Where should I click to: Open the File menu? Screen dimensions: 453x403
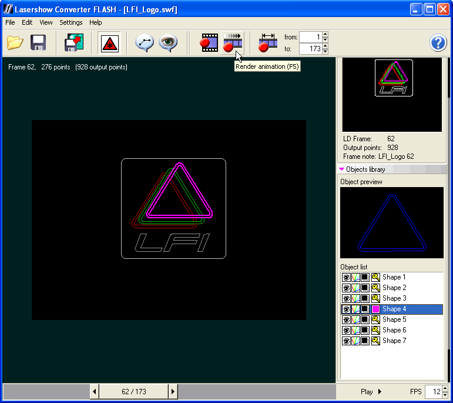[x=10, y=22]
